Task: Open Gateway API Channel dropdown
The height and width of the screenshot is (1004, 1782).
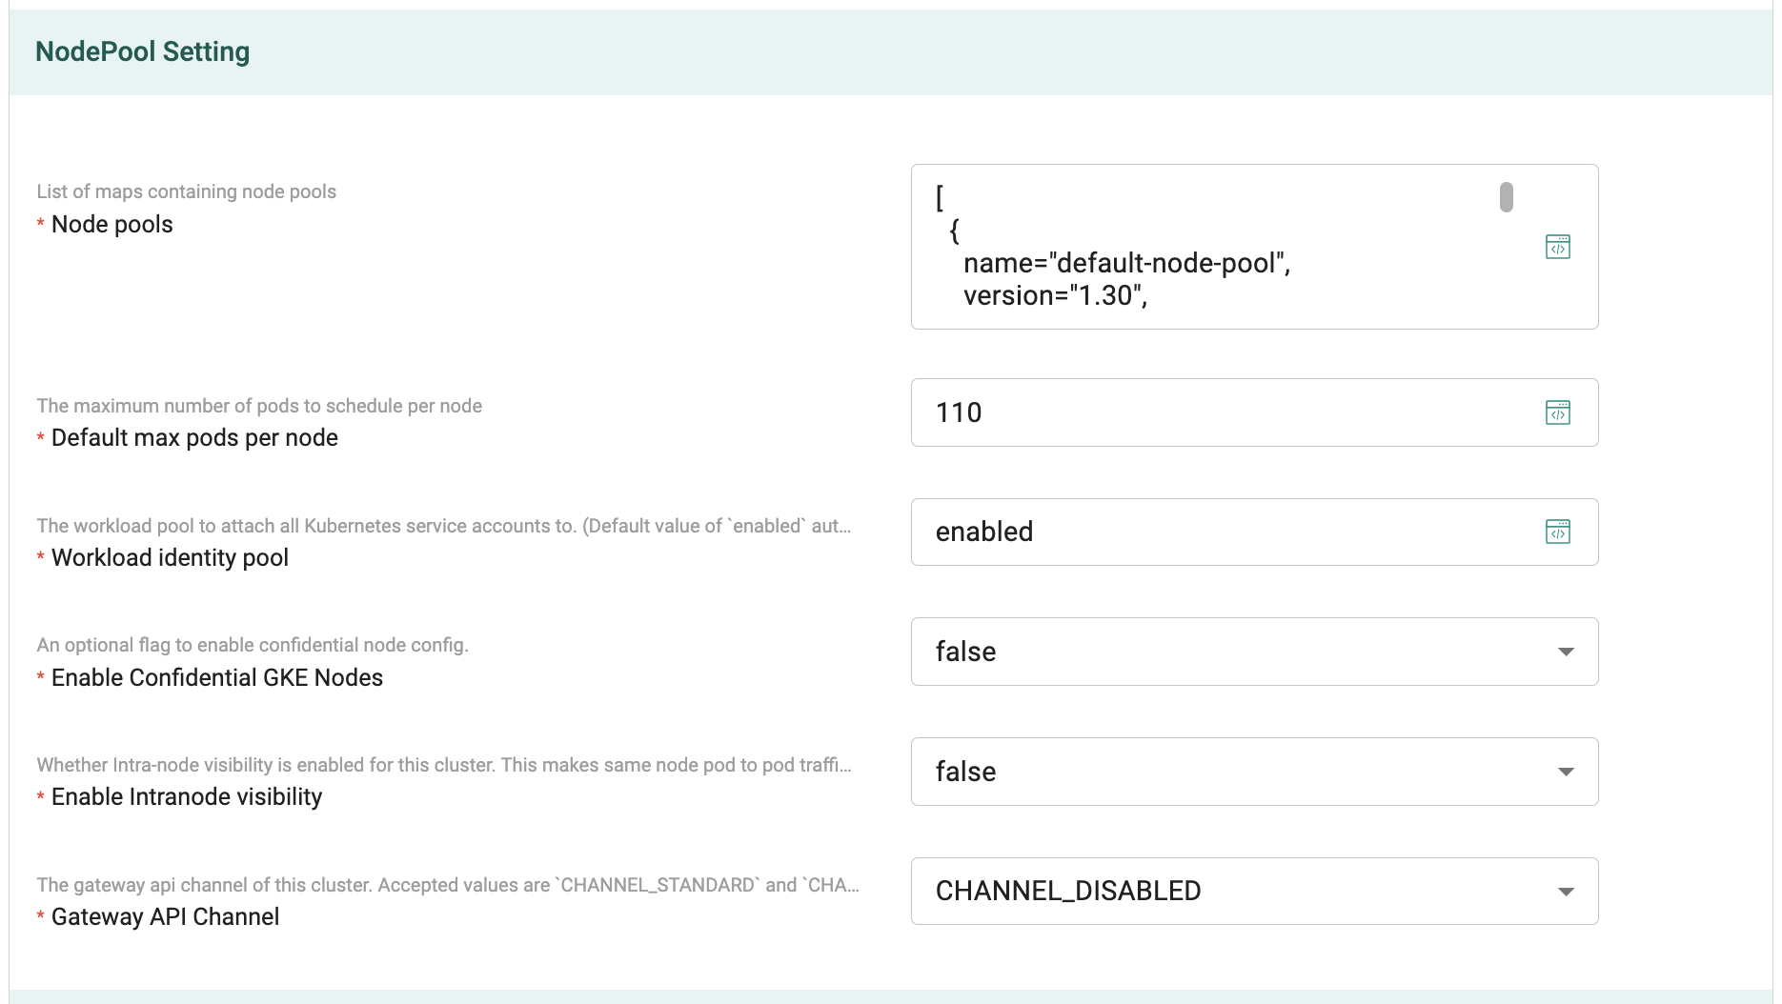Action: [x=1254, y=892]
